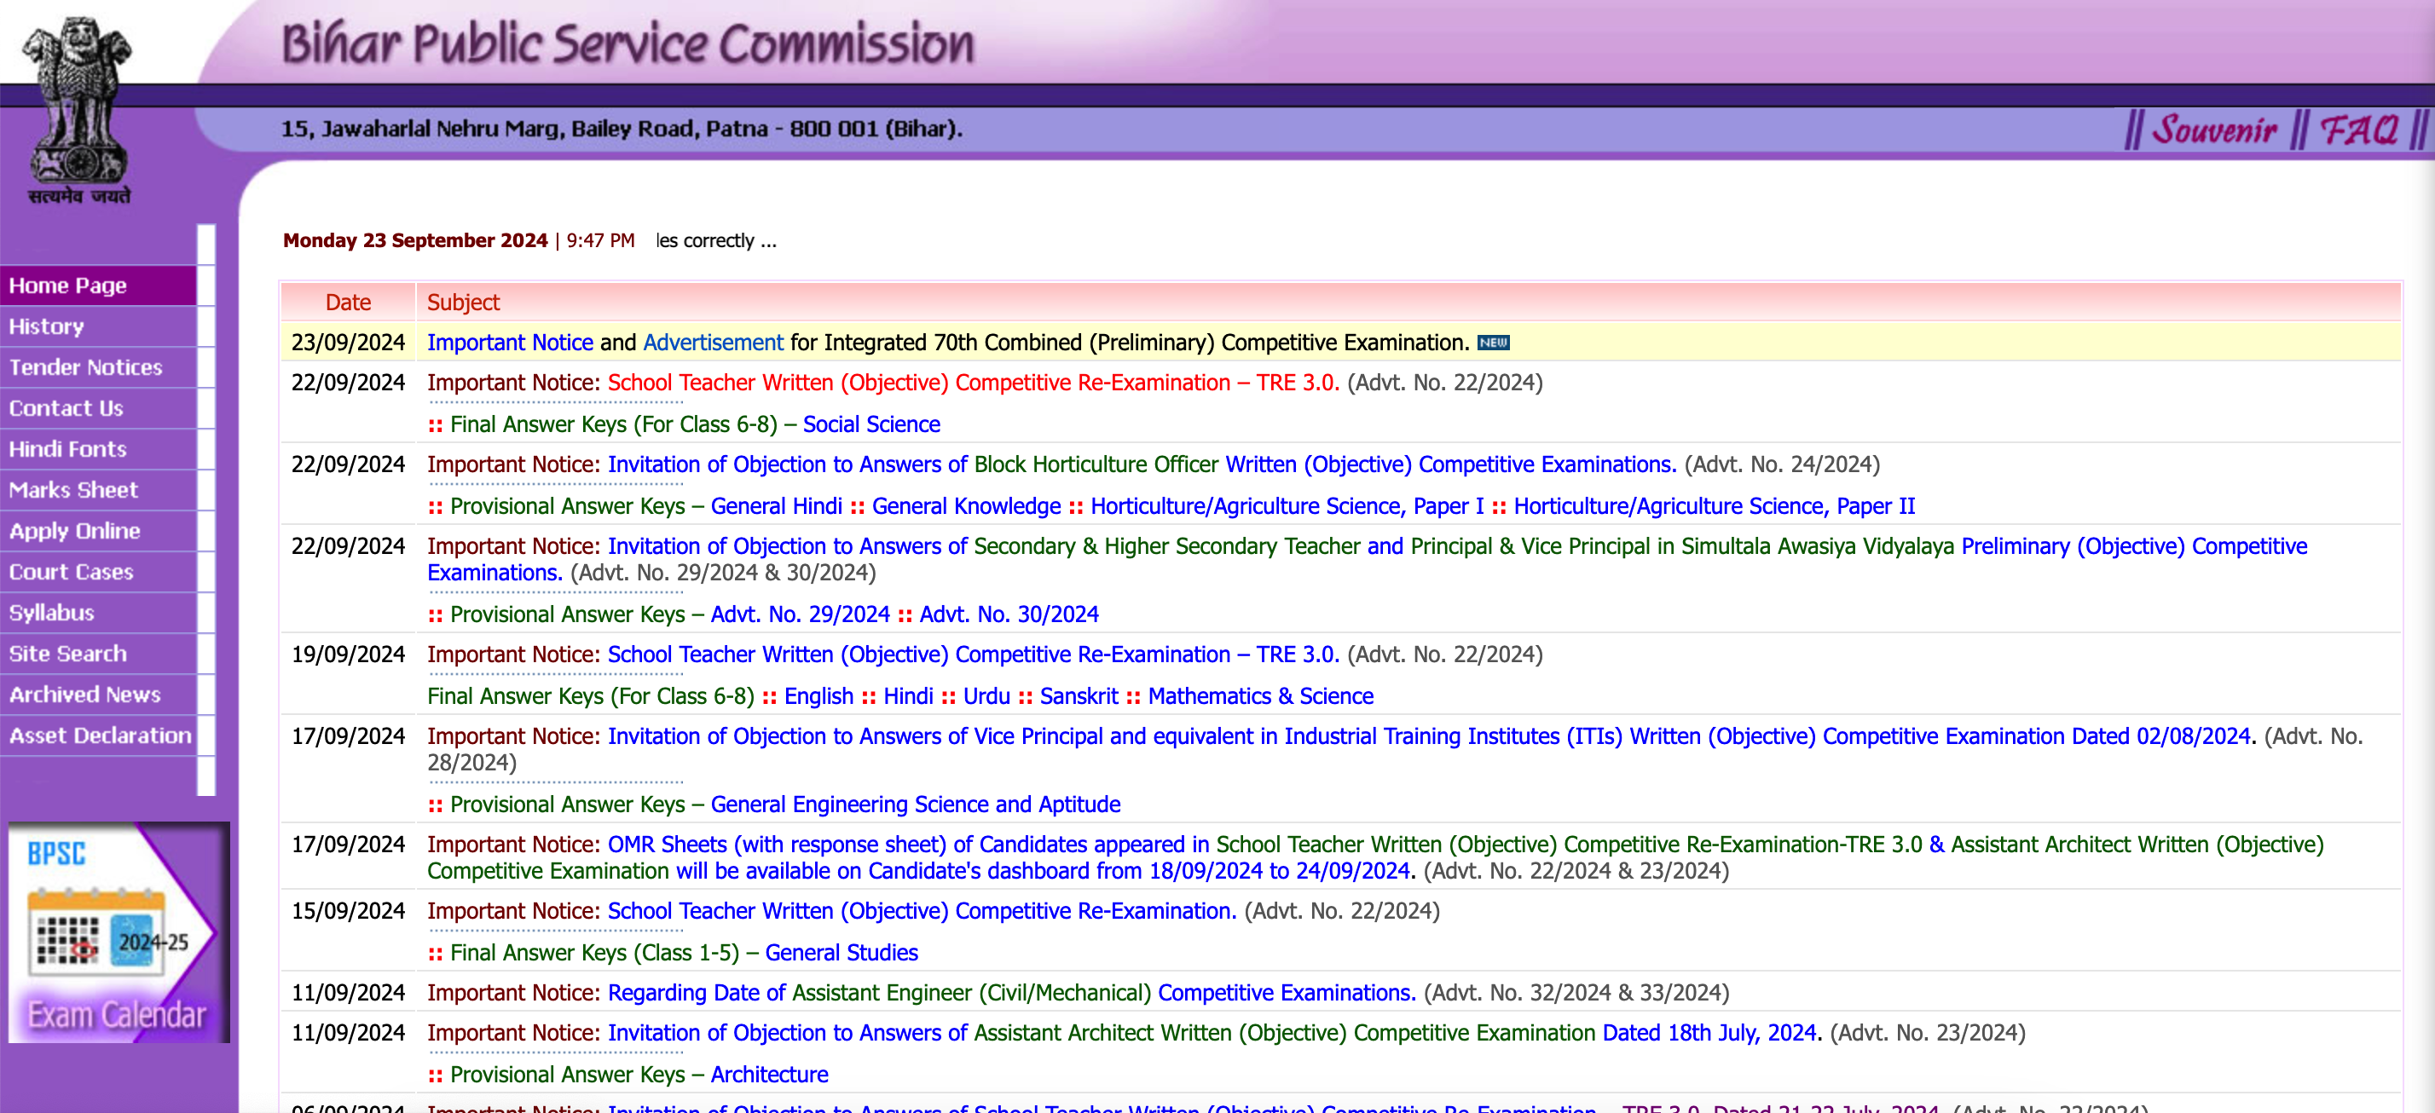Click the Bihar Public Service Commission title

(628, 44)
